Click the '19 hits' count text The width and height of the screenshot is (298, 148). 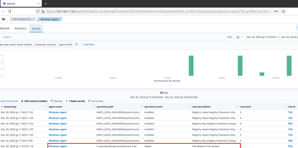[x=164, y=93]
